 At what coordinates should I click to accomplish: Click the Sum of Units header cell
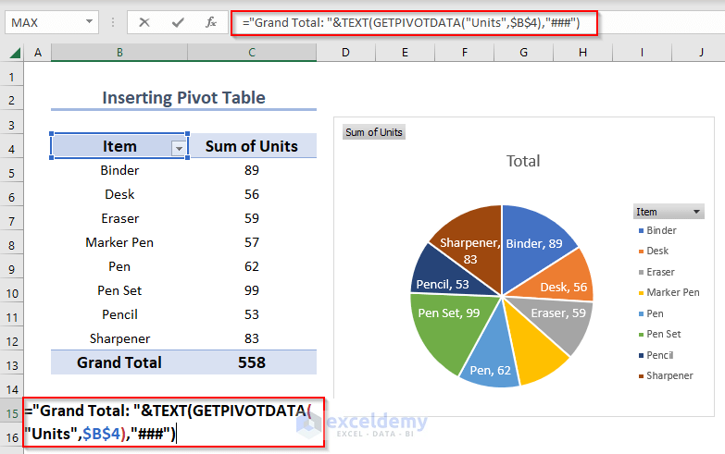pyautogui.click(x=252, y=146)
